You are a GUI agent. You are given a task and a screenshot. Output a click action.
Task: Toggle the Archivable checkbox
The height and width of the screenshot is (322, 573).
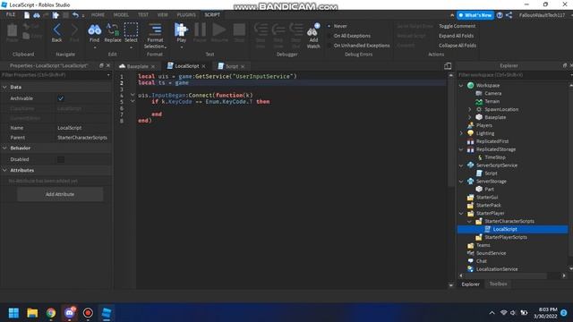[61, 98]
